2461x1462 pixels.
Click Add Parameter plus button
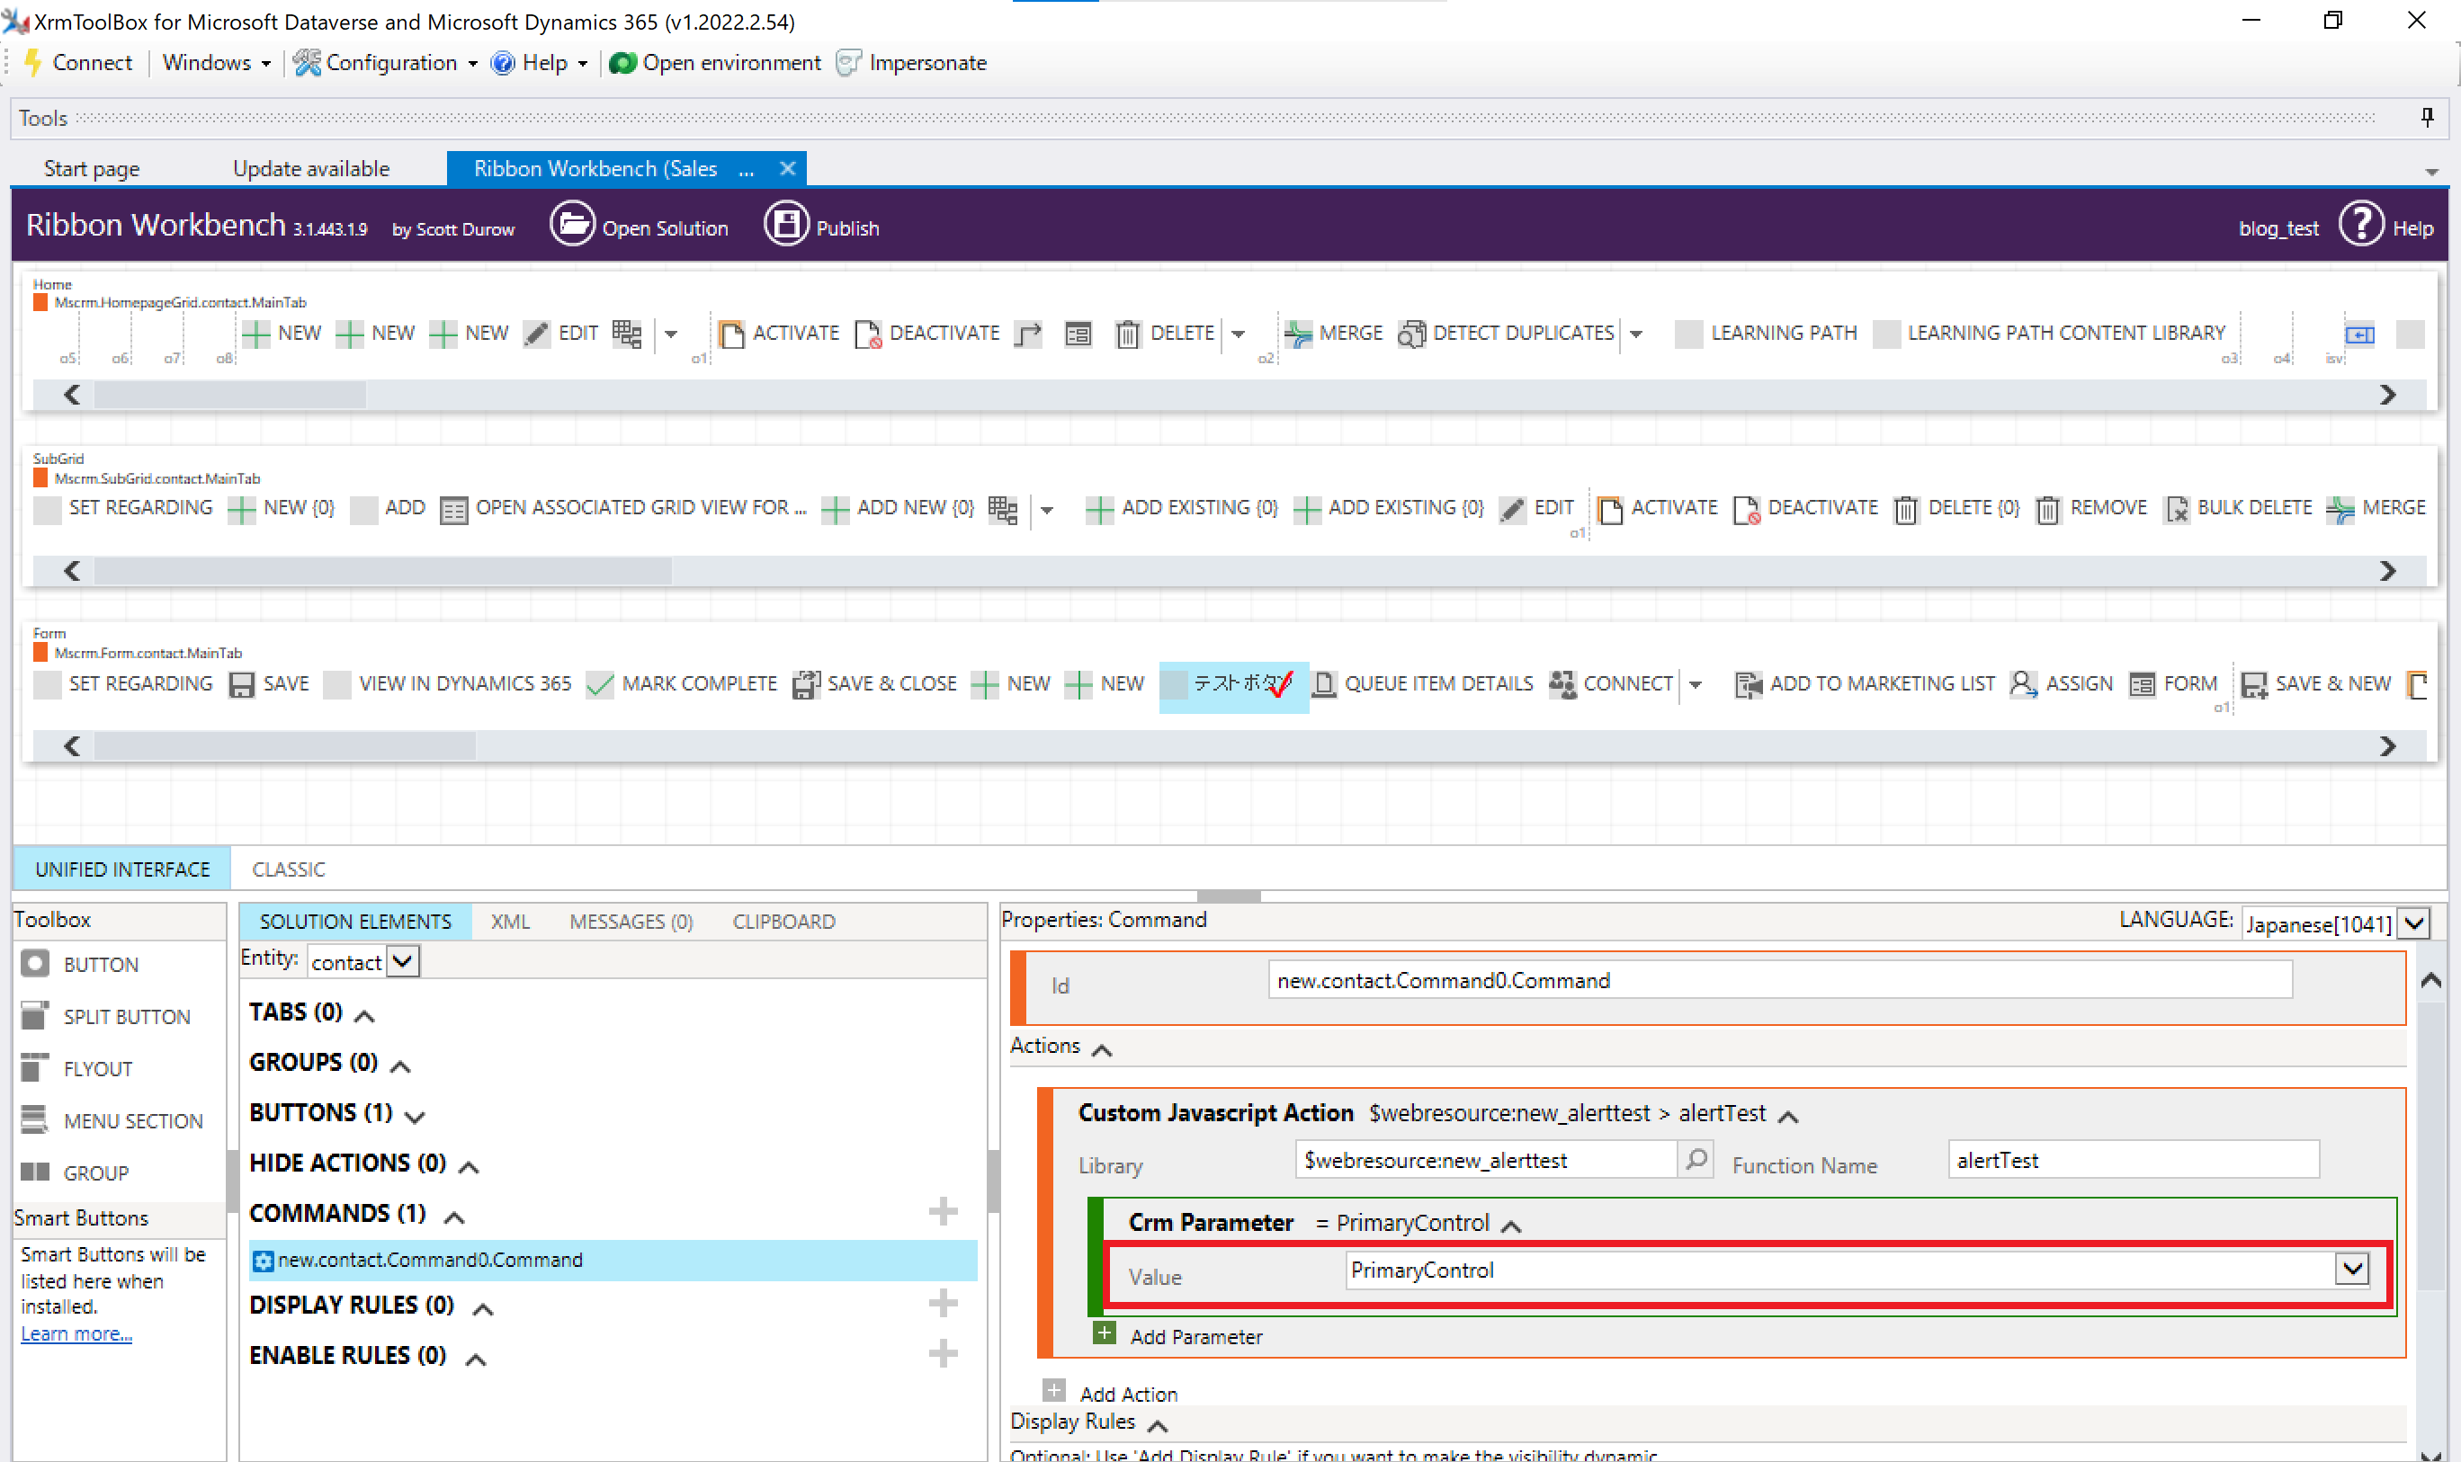[1105, 1333]
